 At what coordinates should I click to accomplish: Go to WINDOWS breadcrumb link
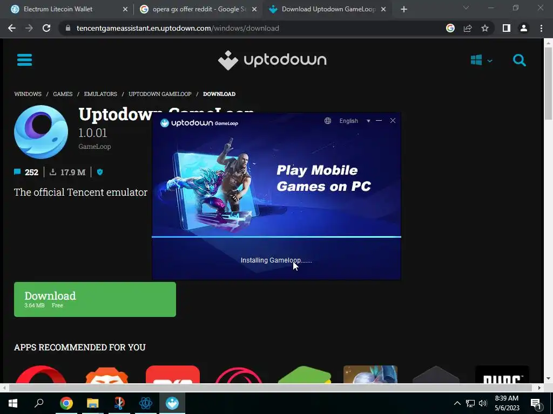(28, 94)
